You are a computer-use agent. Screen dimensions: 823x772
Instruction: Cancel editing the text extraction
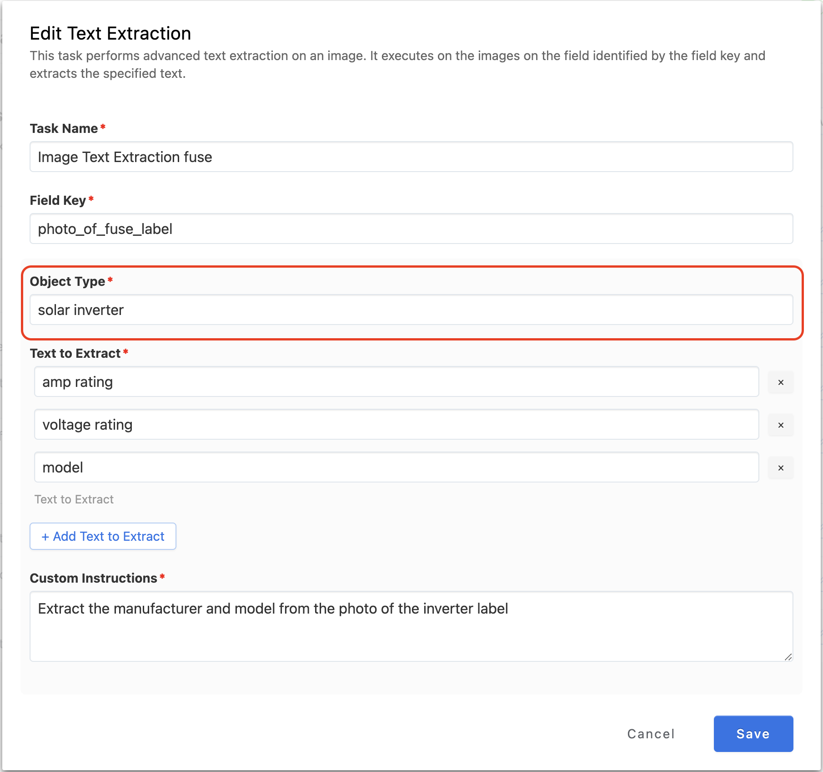pos(651,734)
